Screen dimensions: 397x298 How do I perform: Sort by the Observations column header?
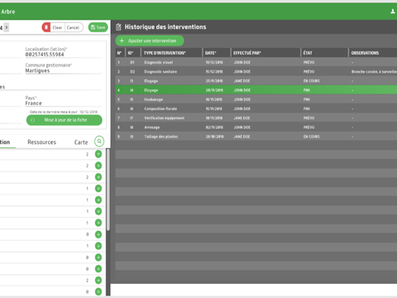click(373, 53)
